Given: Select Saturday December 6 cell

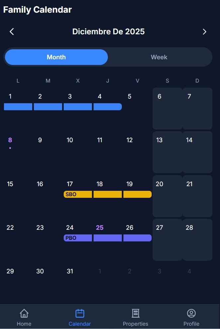Looking at the screenshot, I should point(167,109).
